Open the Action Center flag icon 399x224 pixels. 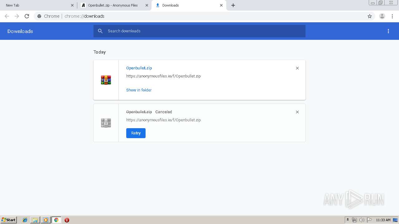click(x=369, y=220)
